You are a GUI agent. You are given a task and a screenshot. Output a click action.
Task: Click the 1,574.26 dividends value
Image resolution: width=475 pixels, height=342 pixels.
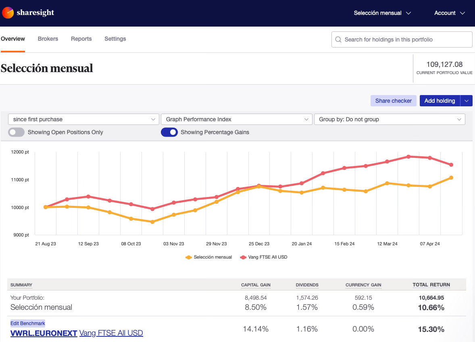[x=307, y=298]
